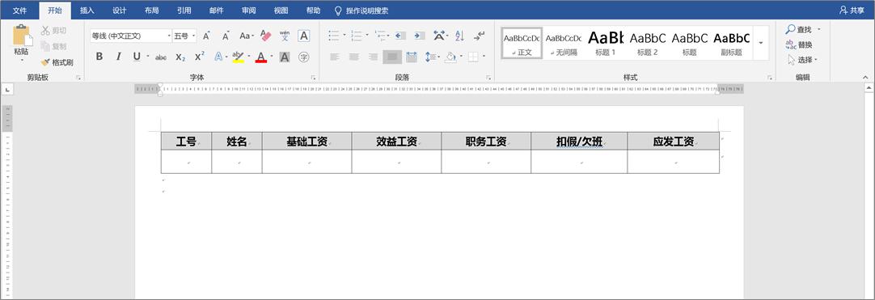Align text left
This screenshot has width=875, height=300.
point(334,57)
